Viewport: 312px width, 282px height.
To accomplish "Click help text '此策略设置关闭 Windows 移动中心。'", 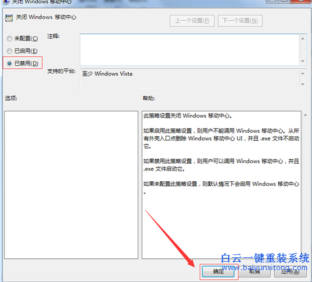I will (x=188, y=115).
